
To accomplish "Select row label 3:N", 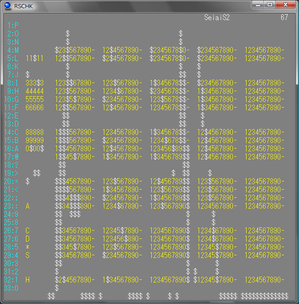I will (13, 42).
